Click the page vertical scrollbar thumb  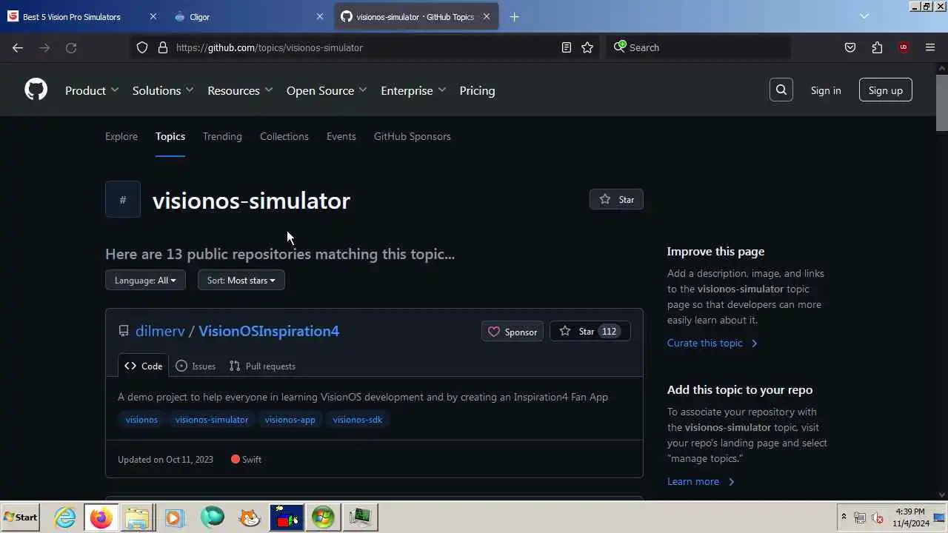pos(942,102)
